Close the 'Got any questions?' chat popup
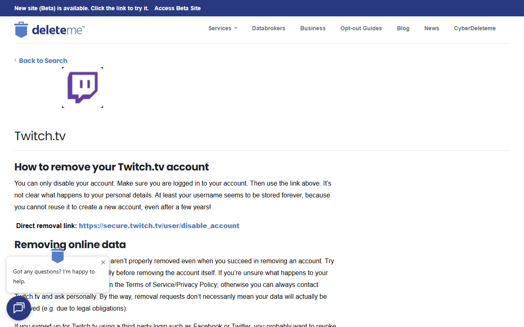The height and width of the screenshot is (327, 524). click(x=103, y=262)
